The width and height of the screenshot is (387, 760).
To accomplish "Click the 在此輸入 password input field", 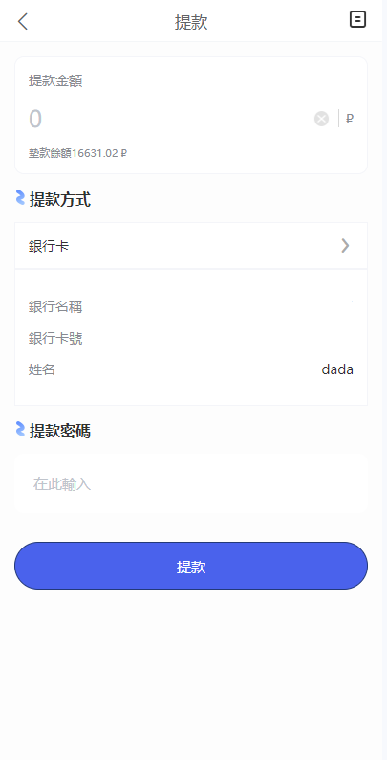I will point(191,483).
